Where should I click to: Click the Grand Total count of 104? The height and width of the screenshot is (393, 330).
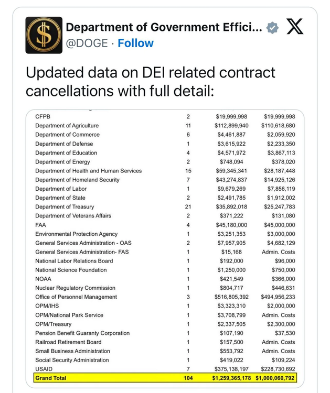[188, 378]
